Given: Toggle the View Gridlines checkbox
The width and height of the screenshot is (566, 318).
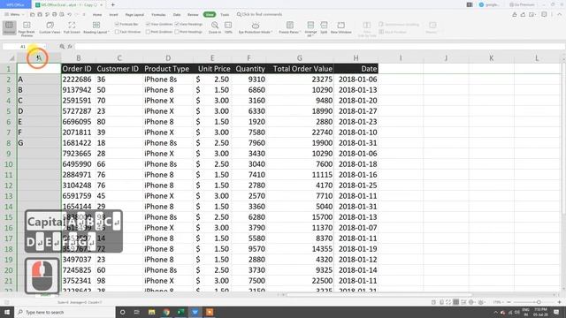Looking at the screenshot, I should [x=148, y=24].
